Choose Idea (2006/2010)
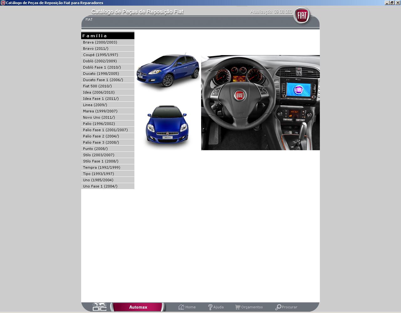 (108, 92)
